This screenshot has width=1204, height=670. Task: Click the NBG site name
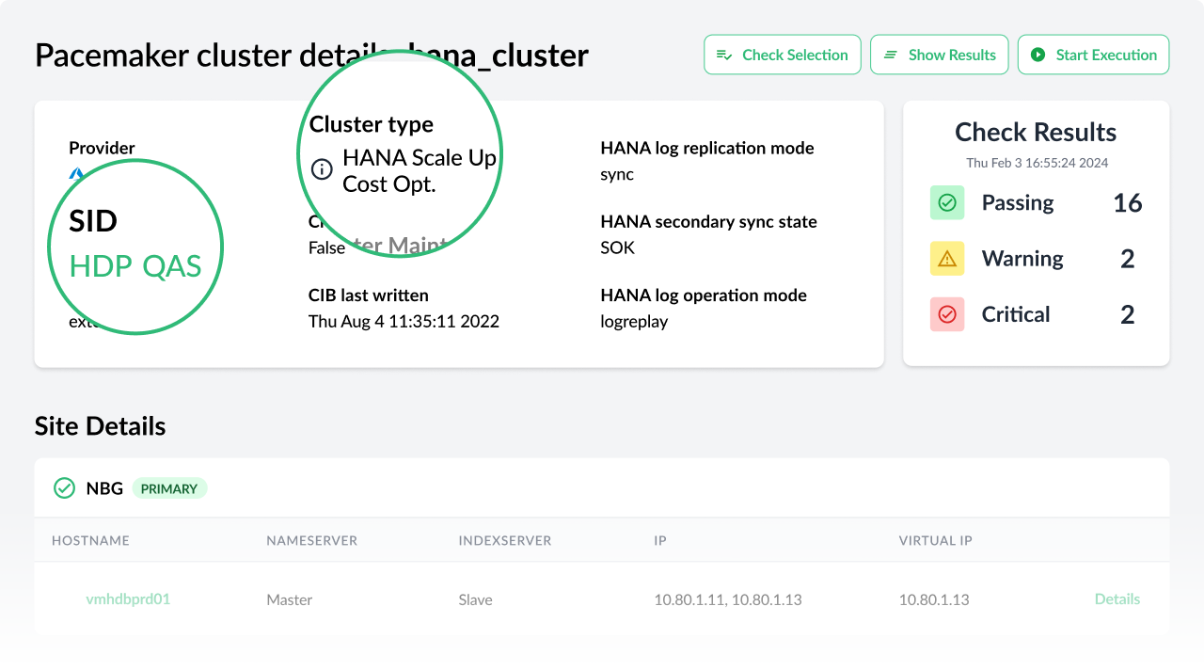pos(104,488)
